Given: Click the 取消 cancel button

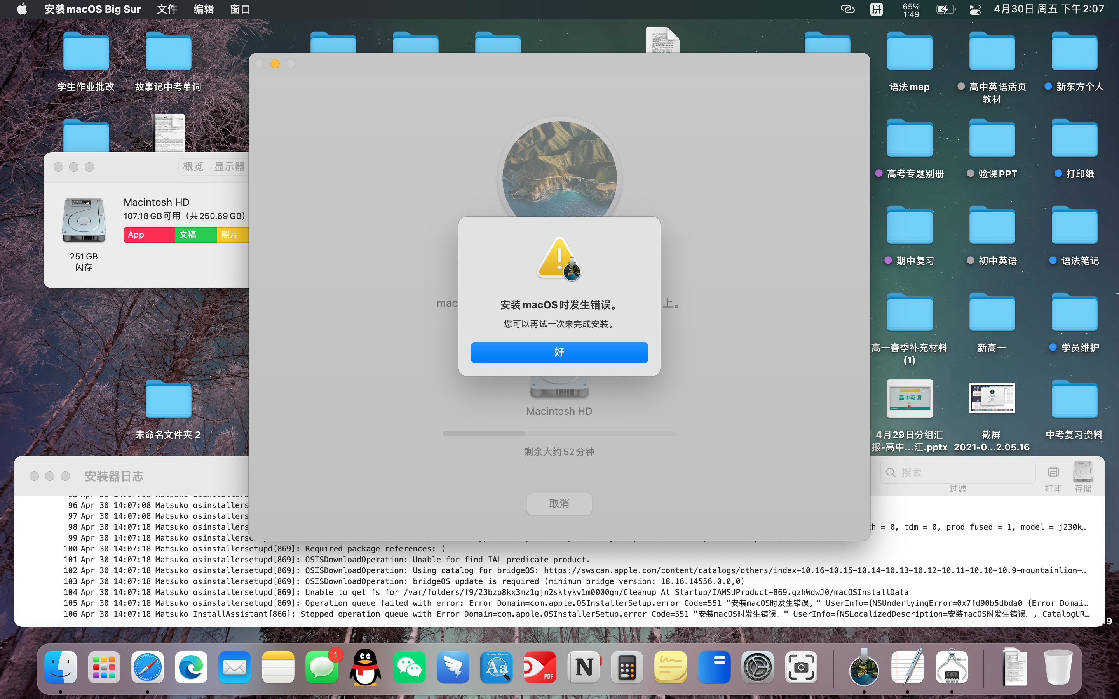Looking at the screenshot, I should pos(559,503).
